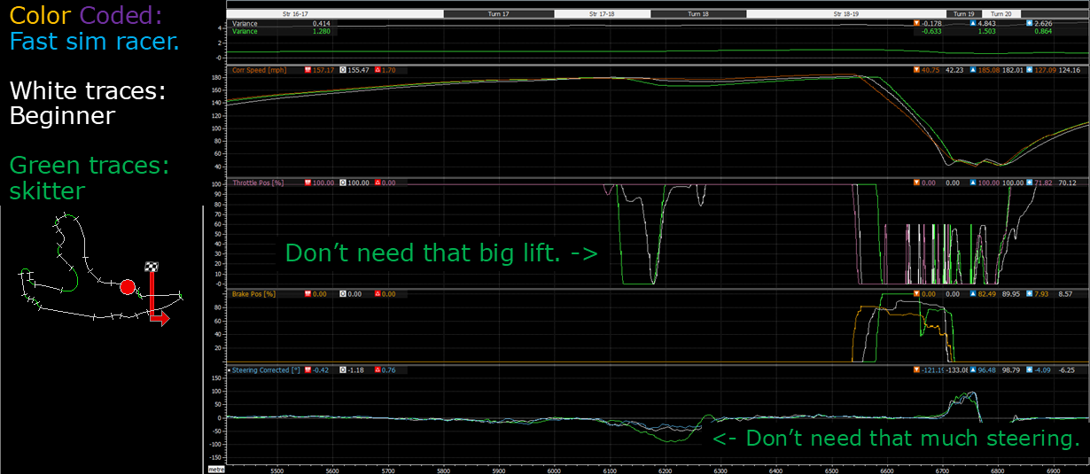Click the min icon in Brake Pos row

tap(916, 293)
